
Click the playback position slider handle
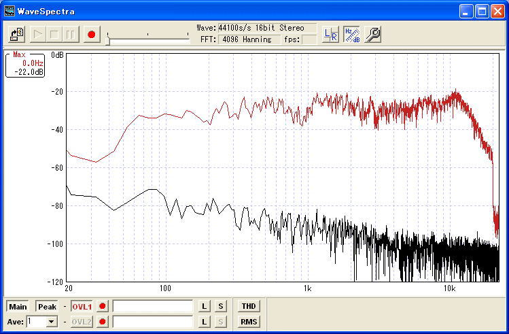[109, 41]
